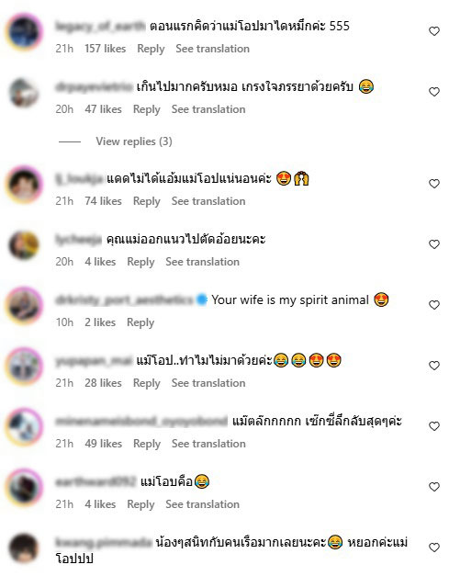Reply to 'Your wife is my spirit animal'
This screenshot has height=576, width=449.
pyautogui.click(x=140, y=322)
